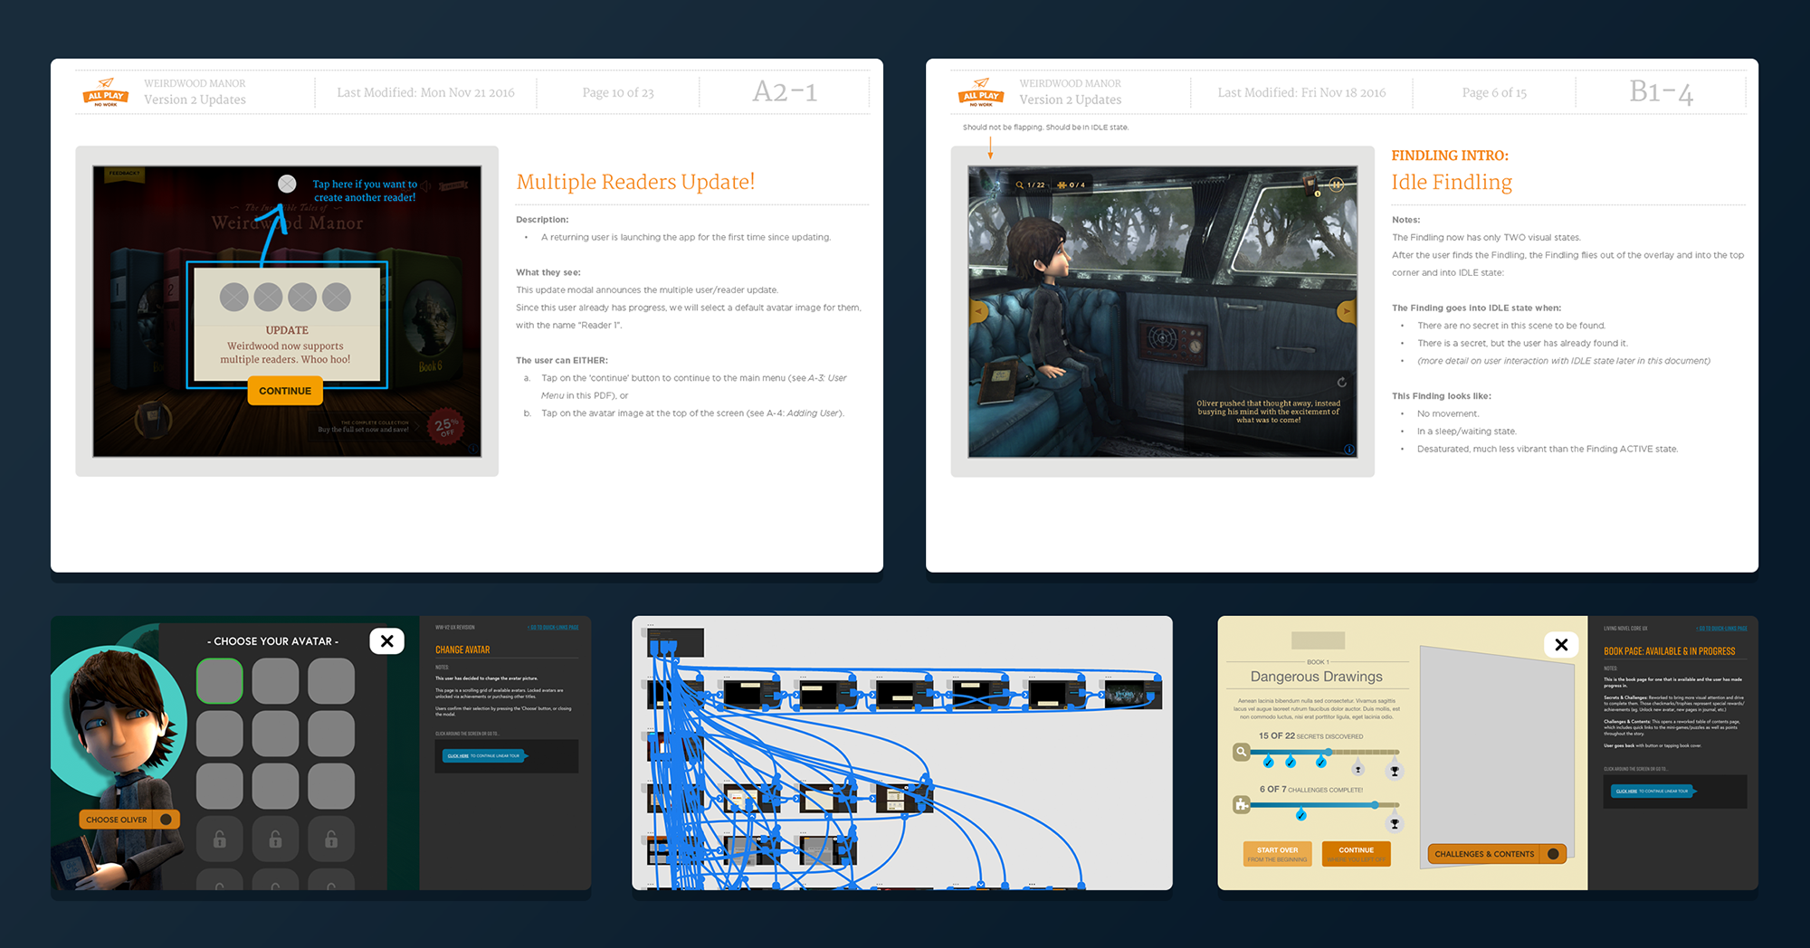Select the middle avatar tile in top row

pos(275,680)
